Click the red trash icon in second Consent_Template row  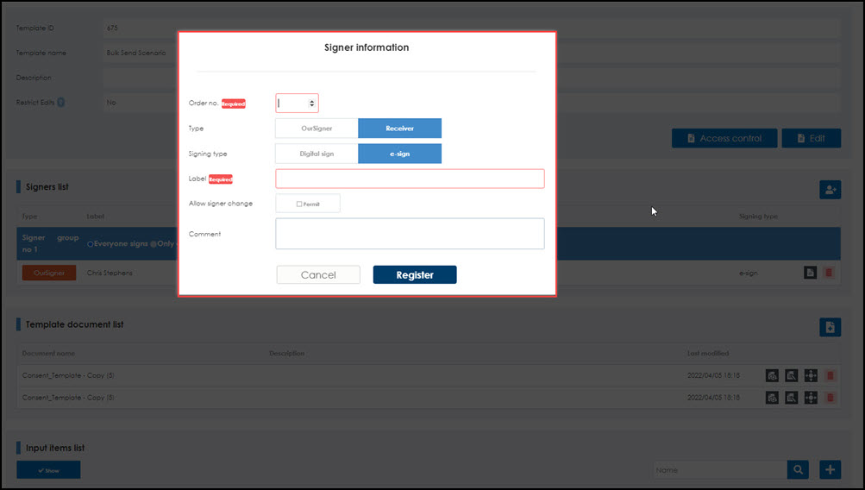[830, 398]
